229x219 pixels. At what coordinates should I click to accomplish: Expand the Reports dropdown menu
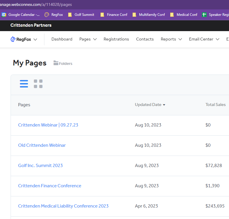(171, 39)
